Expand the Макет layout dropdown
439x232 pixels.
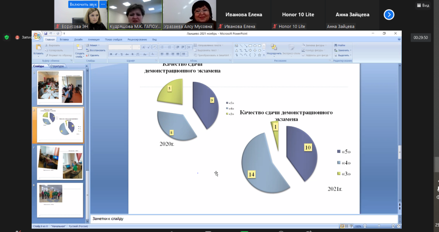(93, 45)
